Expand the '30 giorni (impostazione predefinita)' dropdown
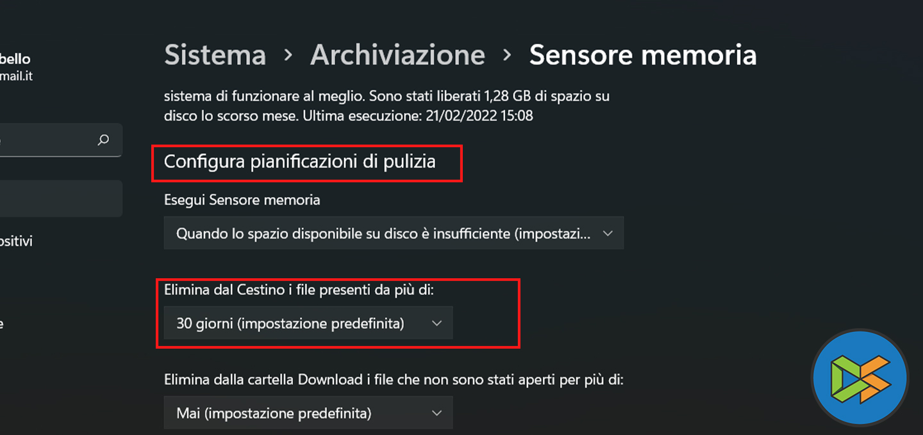 pos(308,324)
